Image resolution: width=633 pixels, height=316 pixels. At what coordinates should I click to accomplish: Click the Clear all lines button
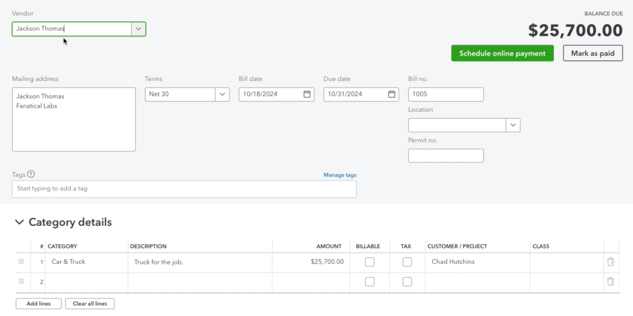coord(90,304)
